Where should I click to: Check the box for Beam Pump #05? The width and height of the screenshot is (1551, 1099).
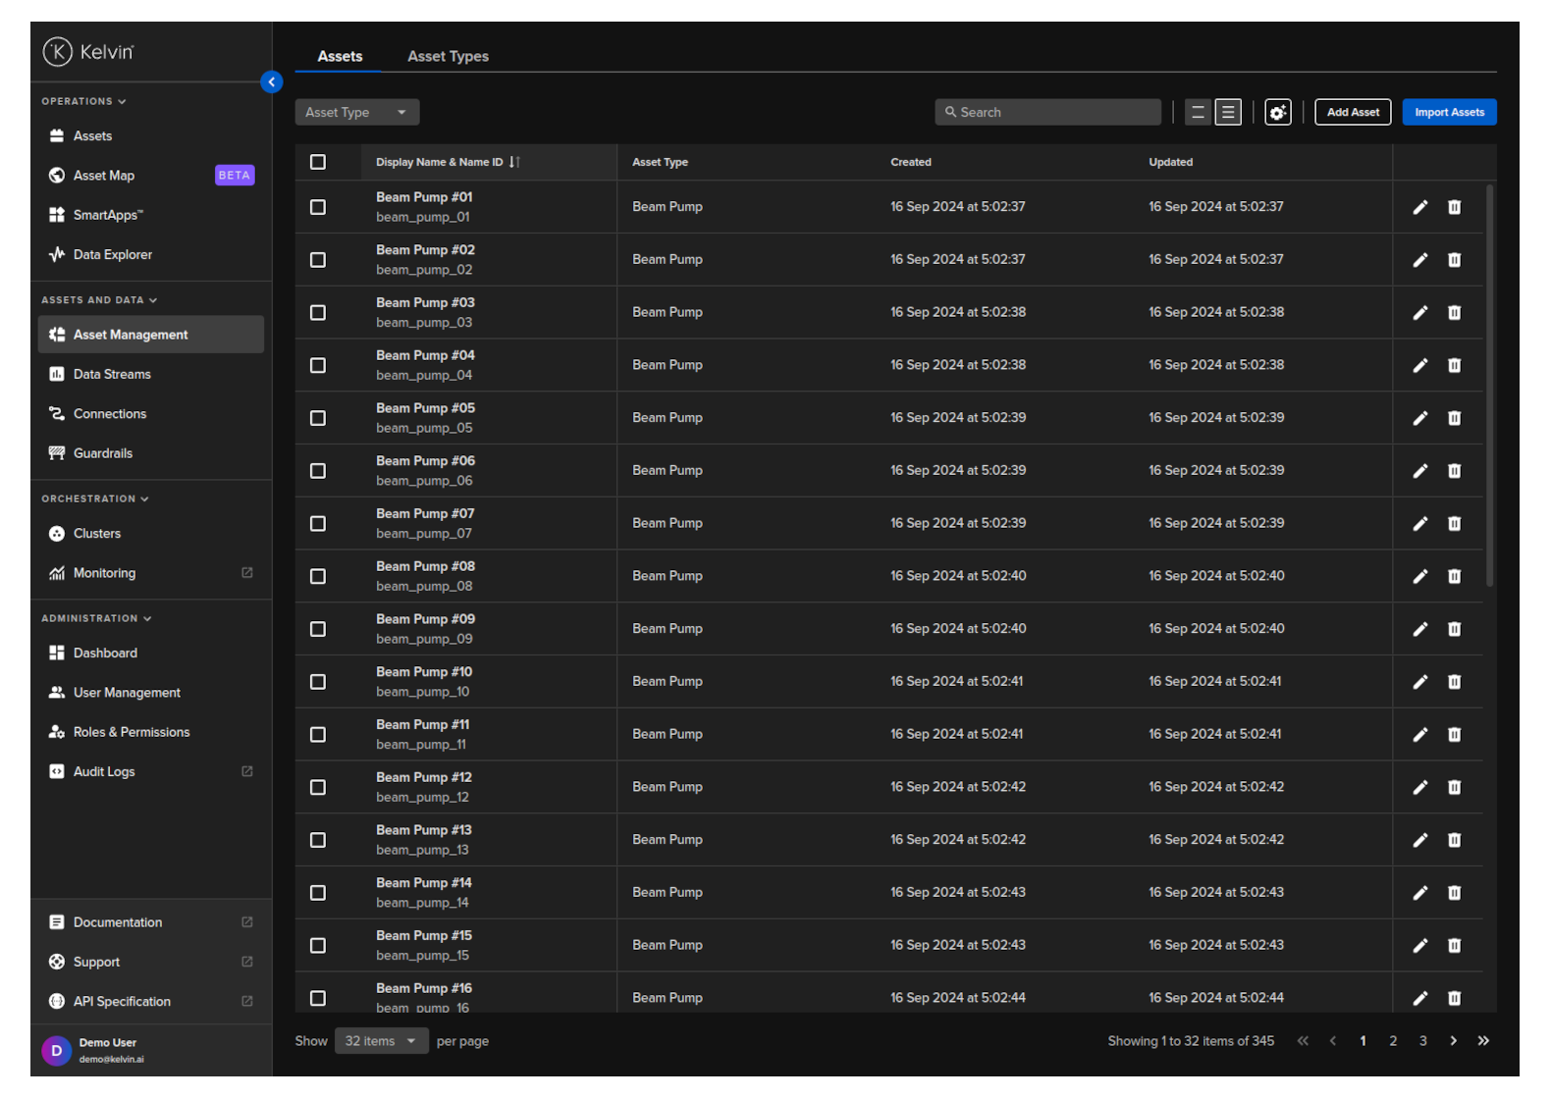tap(318, 419)
